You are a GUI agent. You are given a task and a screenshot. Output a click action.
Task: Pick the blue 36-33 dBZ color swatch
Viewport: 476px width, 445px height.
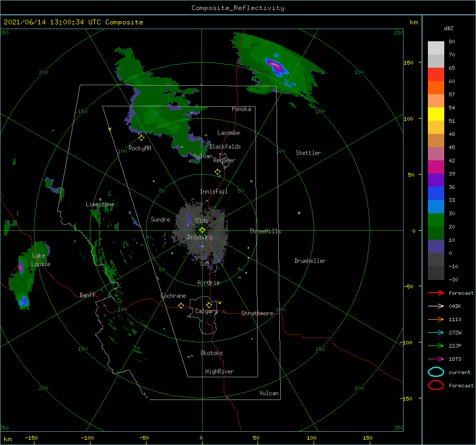436,193
